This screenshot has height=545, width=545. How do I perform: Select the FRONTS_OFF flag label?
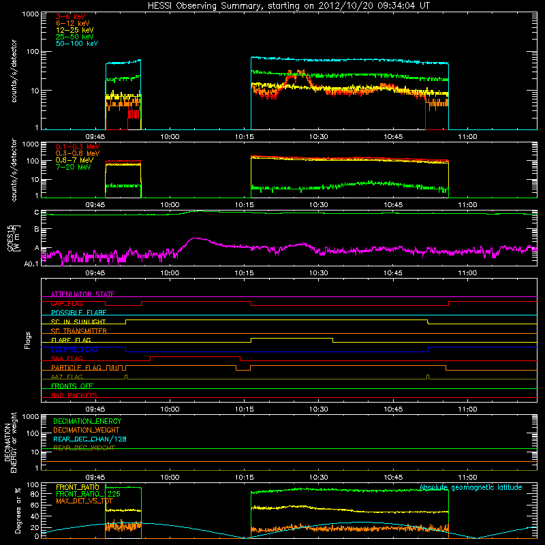tap(72, 386)
